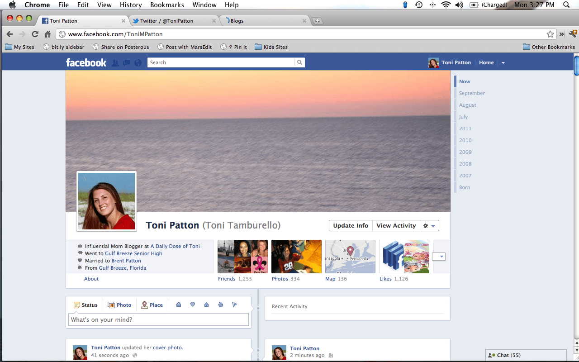Select the home life event icon
The image size is (579, 362).
[206, 305]
